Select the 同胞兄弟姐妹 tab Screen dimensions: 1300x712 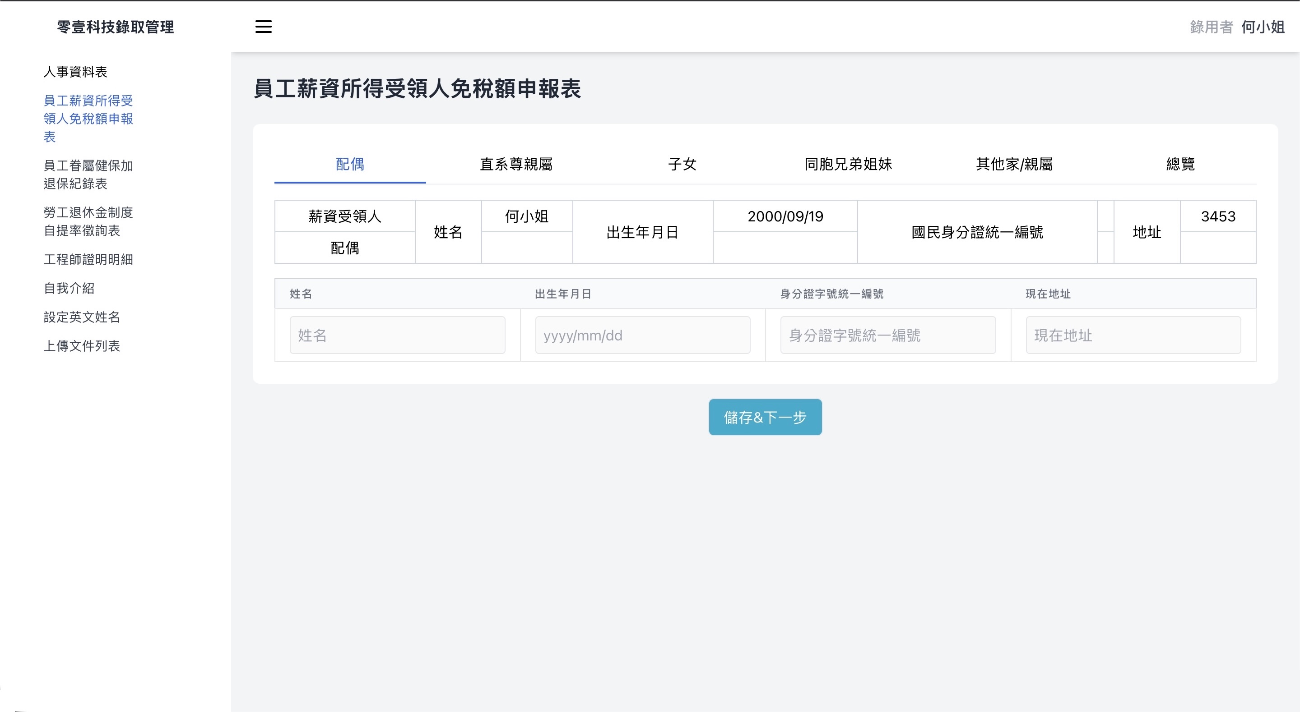click(848, 164)
